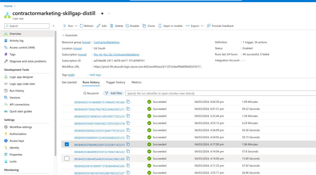316x175 pixels.
Task: Copy run ID ending CU15
Action: (x=128, y=116)
